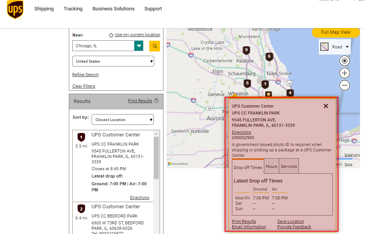Click result marker 1 for Franklin Park

pos(81,137)
